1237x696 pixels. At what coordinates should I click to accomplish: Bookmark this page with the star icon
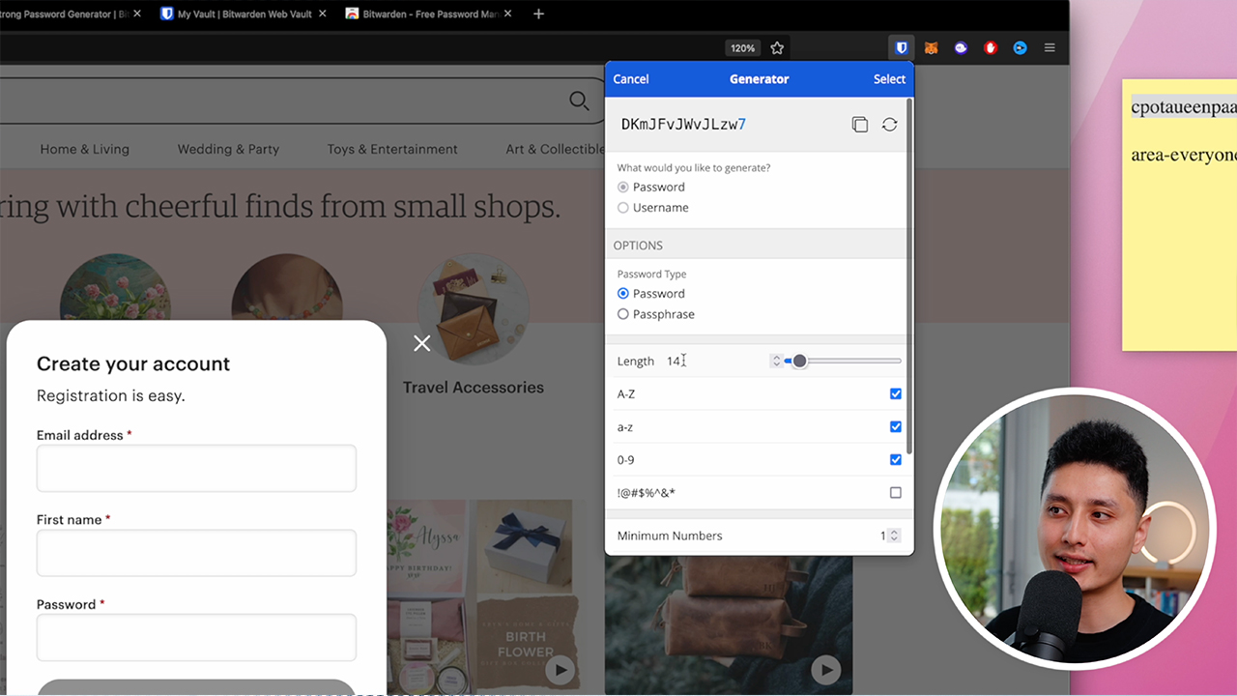[x=777, y=47]
